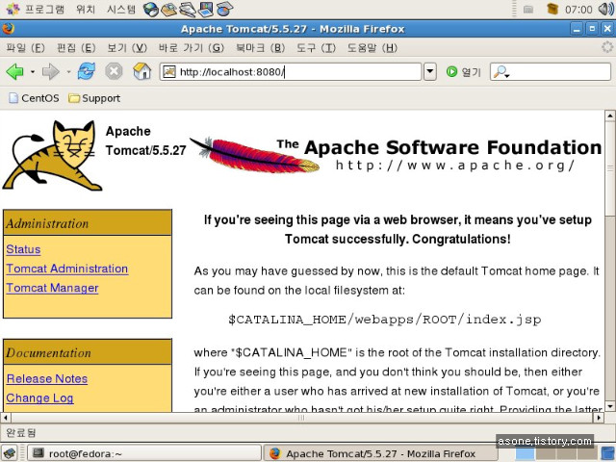Click the horizontal scrollbar right arrow

pyautogui.click(x=600, y=417)
